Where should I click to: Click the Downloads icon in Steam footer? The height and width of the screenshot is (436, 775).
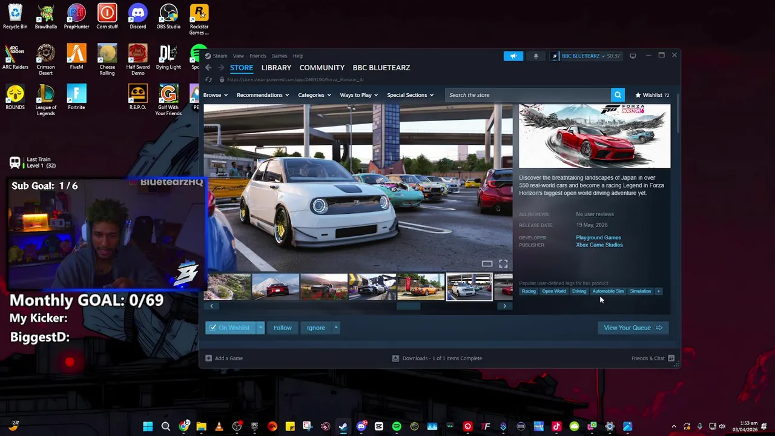[x=395, y=358]
